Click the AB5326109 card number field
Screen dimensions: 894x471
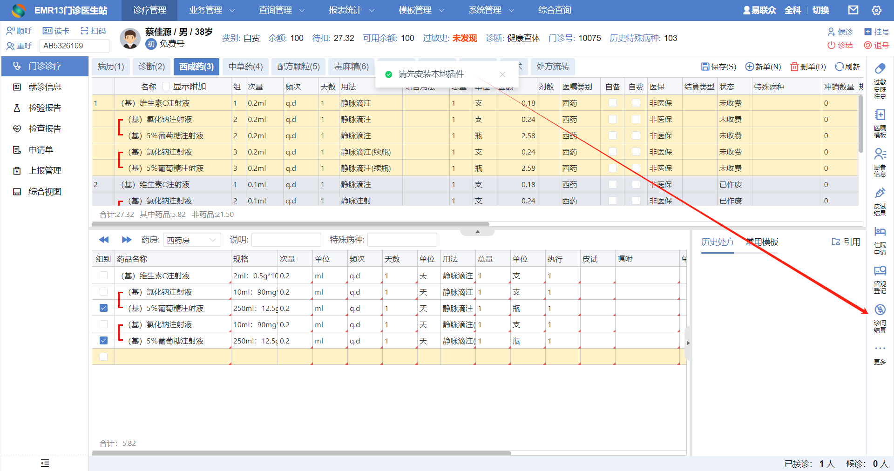tap(74, 46)
